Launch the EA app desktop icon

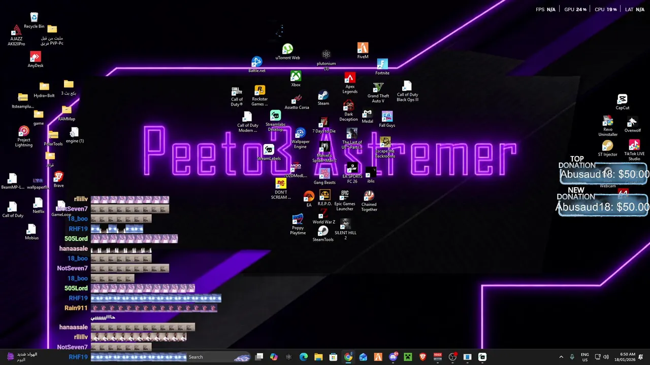point(309,199)
